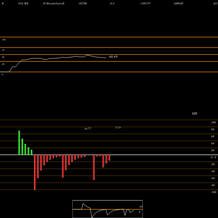
Task: Select the last red bar on the right
Action: click(x=109, y=157)
